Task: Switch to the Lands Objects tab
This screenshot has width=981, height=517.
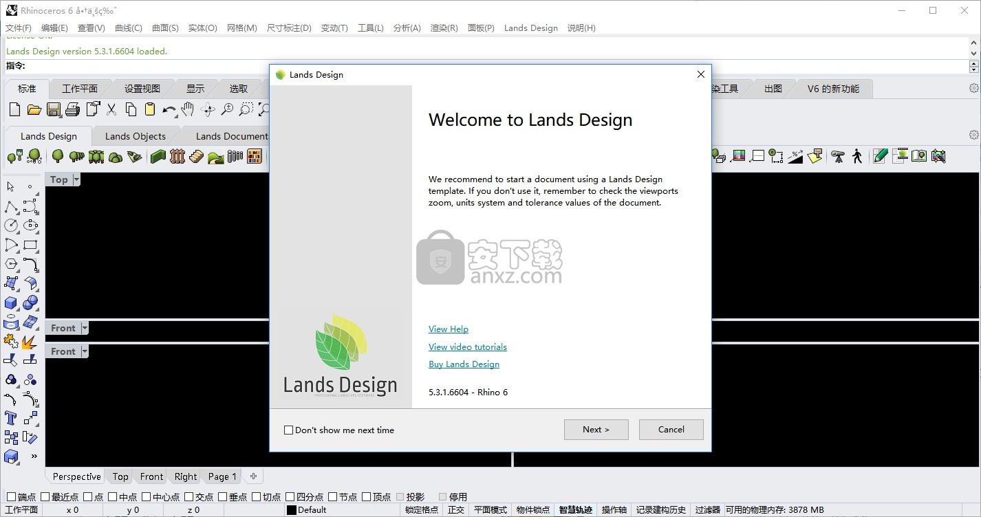Action: coord(136,136)
